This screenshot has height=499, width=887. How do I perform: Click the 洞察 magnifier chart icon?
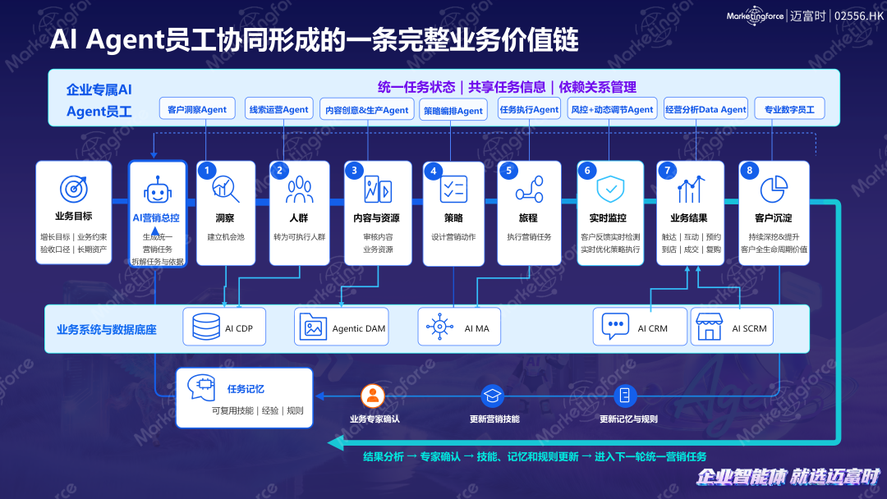tap(225, 190)
